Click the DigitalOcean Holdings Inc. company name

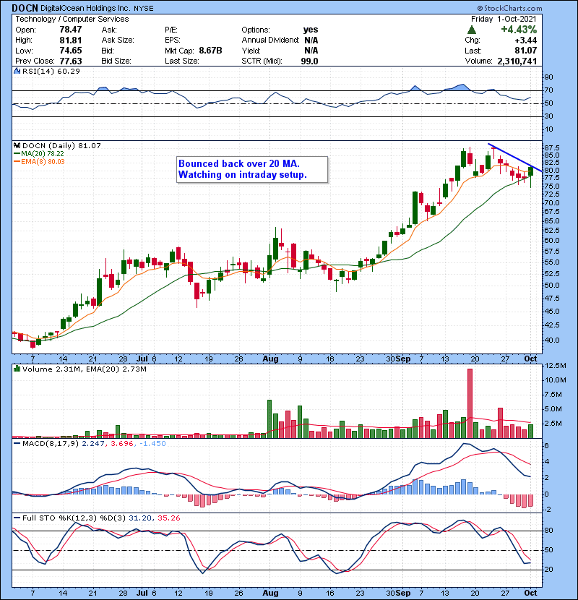(85, 8)
